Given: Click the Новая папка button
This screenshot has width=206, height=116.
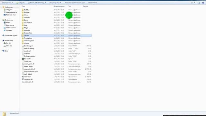Looking at the screenshot, I should tap(93, 3).
